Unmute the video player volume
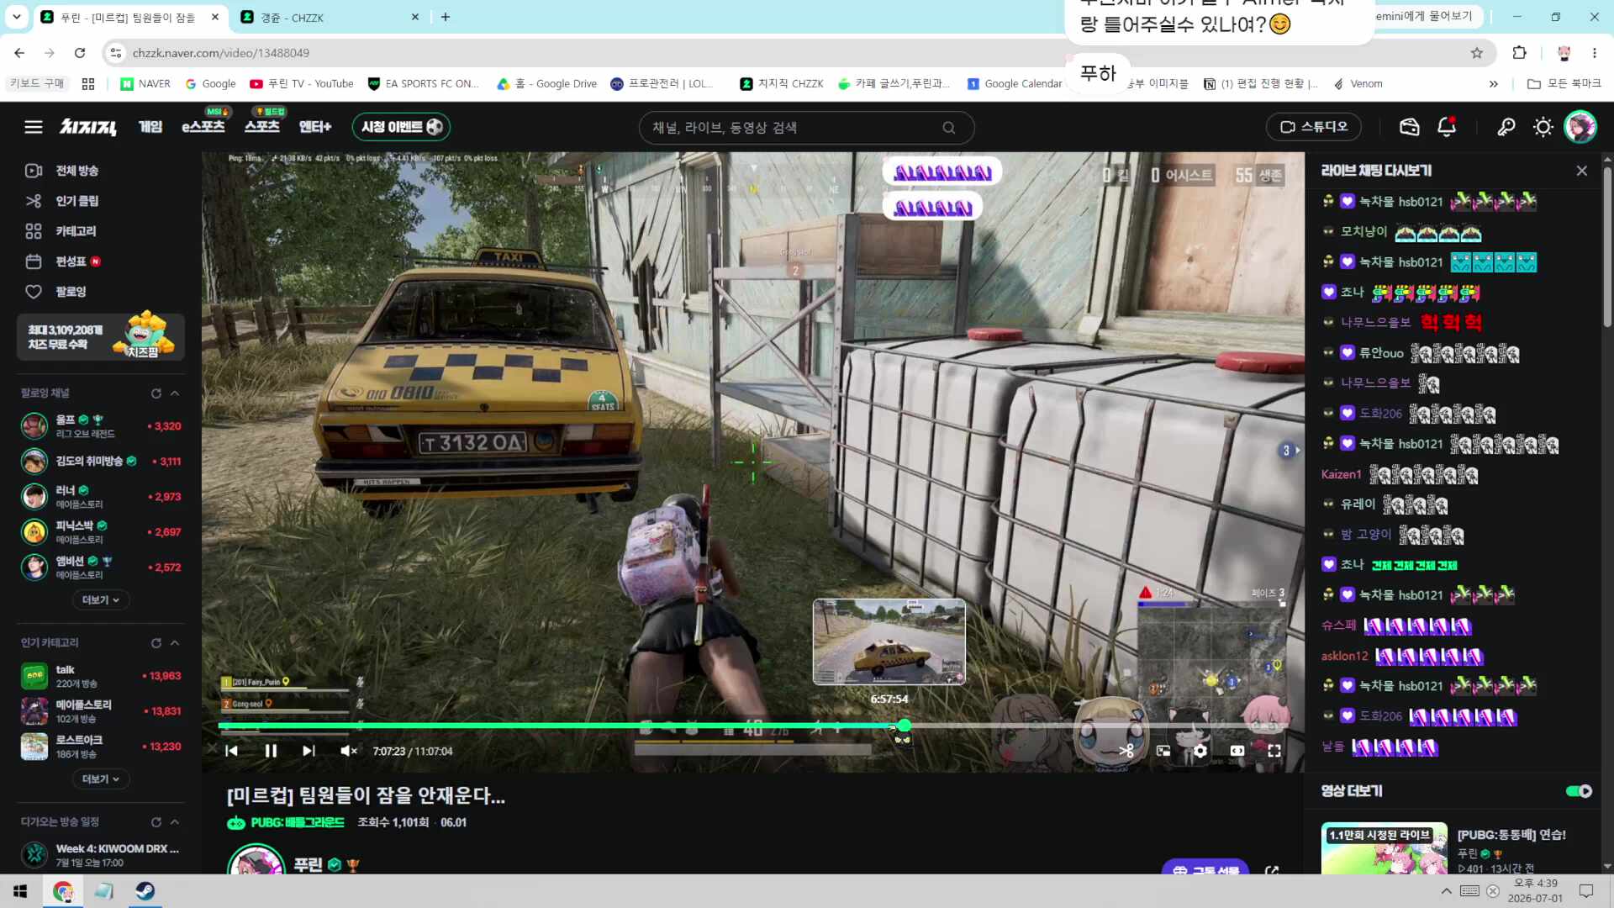1614x908 pixels. pos(348,751)
